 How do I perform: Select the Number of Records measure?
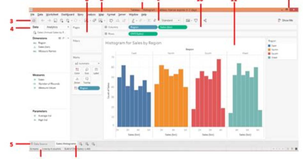(49, 84)
